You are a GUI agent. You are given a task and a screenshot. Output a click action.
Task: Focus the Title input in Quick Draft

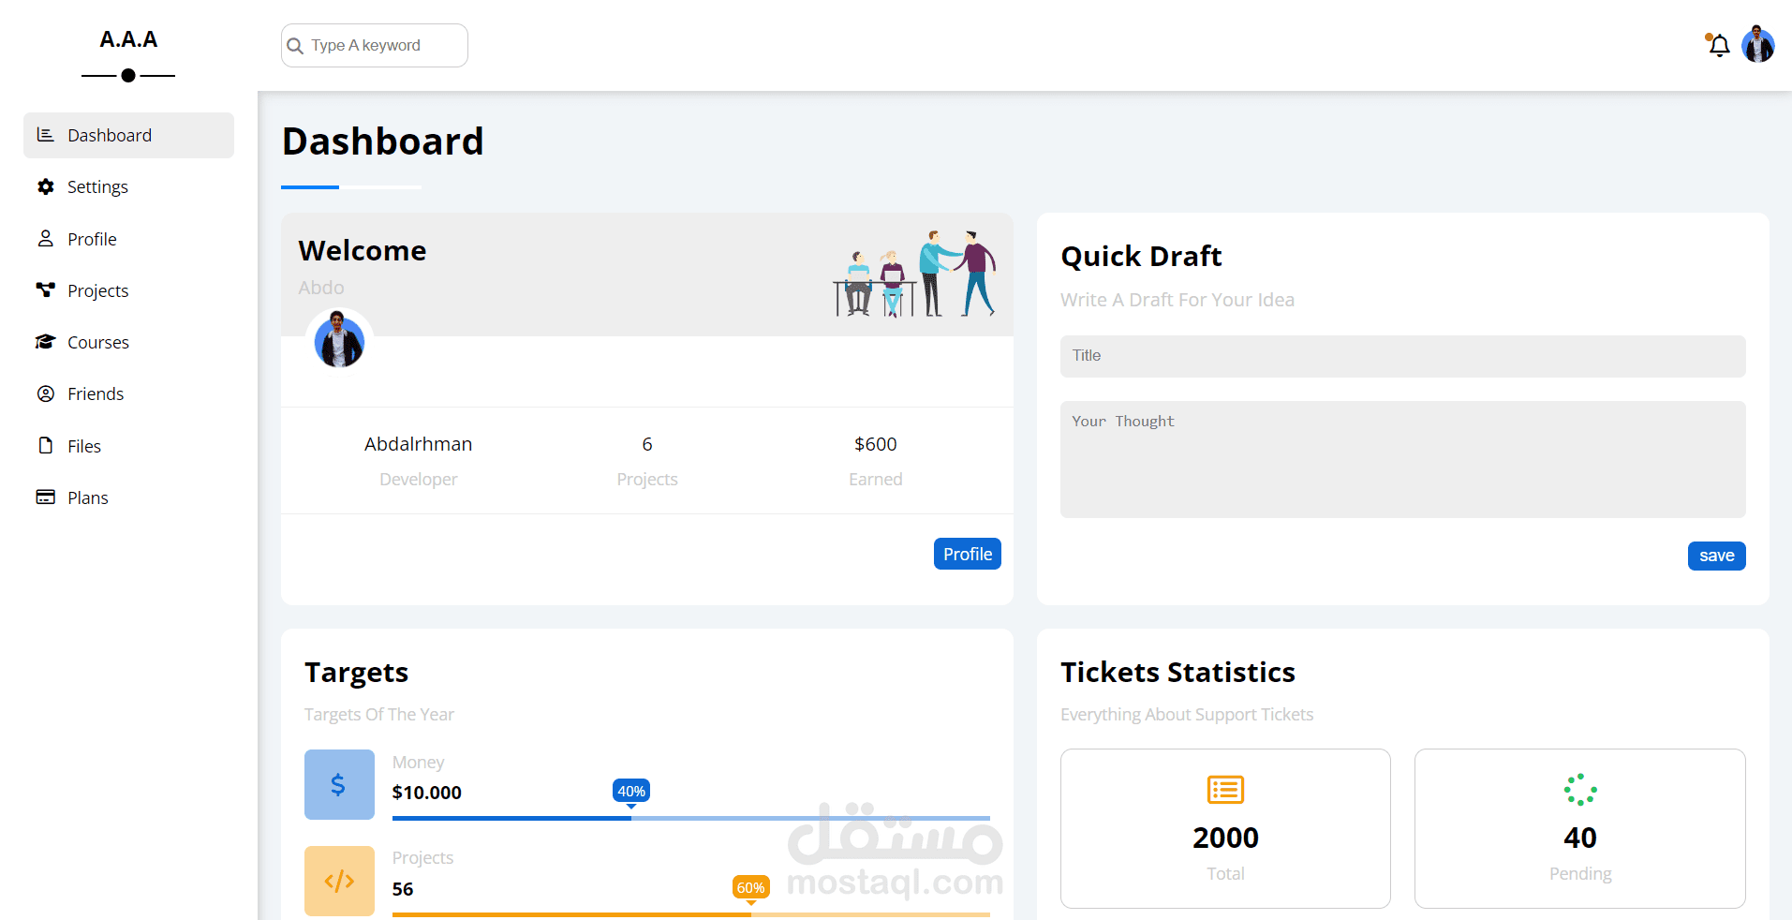[x=1402, y=356]
